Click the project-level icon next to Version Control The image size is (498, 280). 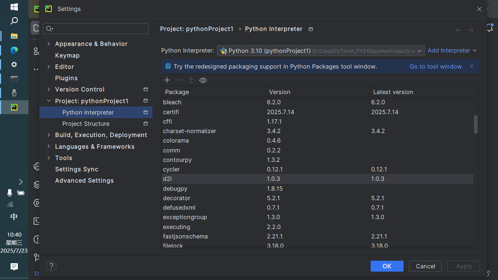pos(145,89)
